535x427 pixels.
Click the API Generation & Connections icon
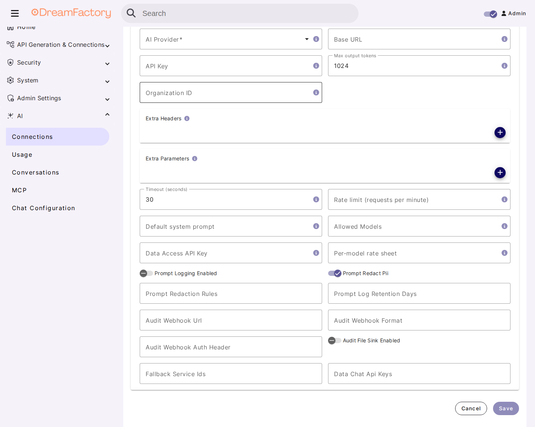pos(10,45)
